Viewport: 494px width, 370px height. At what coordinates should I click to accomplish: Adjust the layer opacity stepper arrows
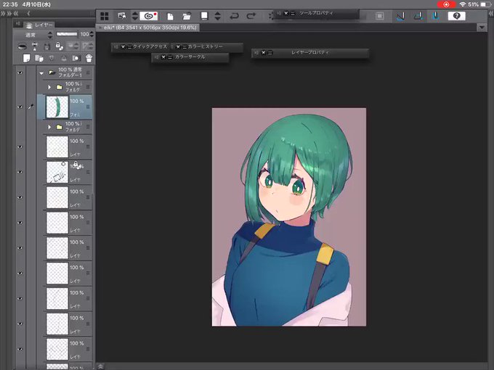[x=92, y=34]
